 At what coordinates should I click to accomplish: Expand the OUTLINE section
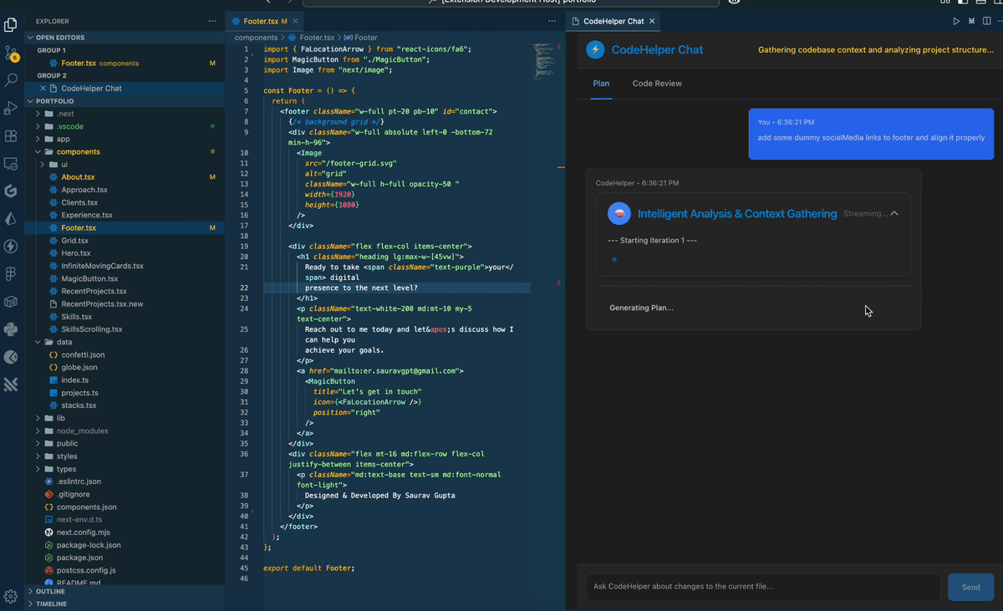(x=50, y=591)
